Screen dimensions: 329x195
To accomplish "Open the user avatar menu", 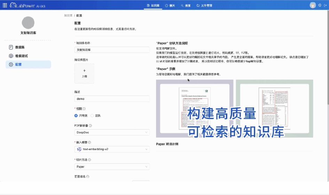I will [313, 5].
